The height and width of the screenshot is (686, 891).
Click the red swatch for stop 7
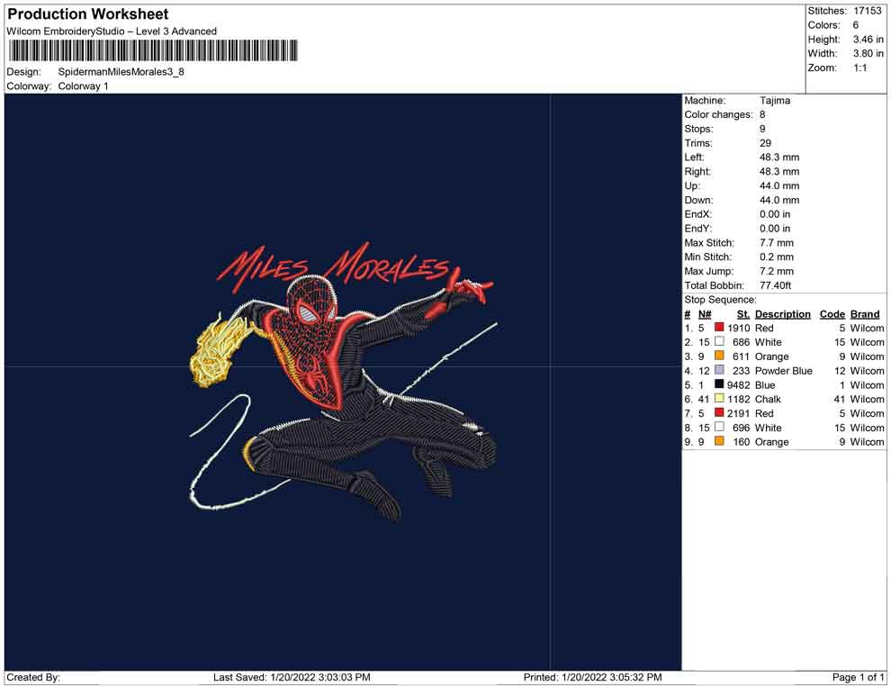[x=719, y=413]
